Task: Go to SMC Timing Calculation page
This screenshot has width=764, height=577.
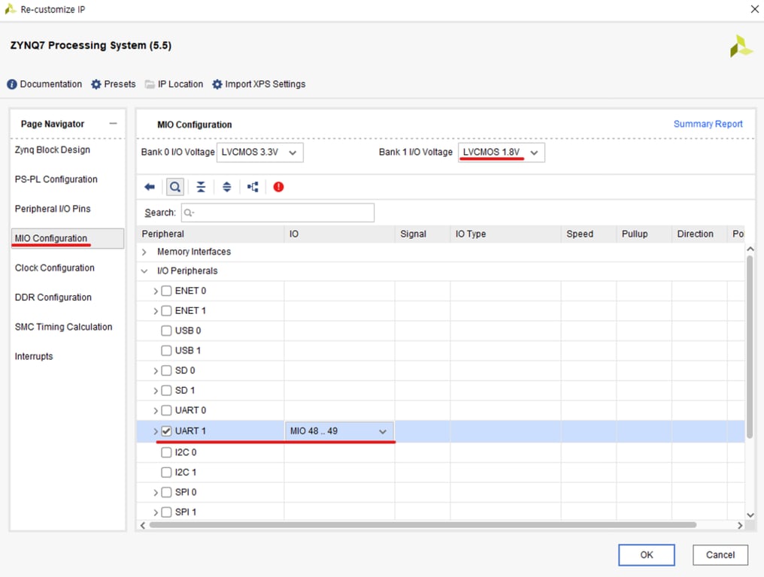Action: [x=63, y=328]
